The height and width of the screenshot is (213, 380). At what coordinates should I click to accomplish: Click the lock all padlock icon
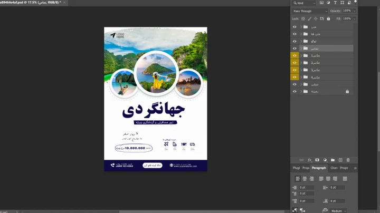click(x=328, y=18)
